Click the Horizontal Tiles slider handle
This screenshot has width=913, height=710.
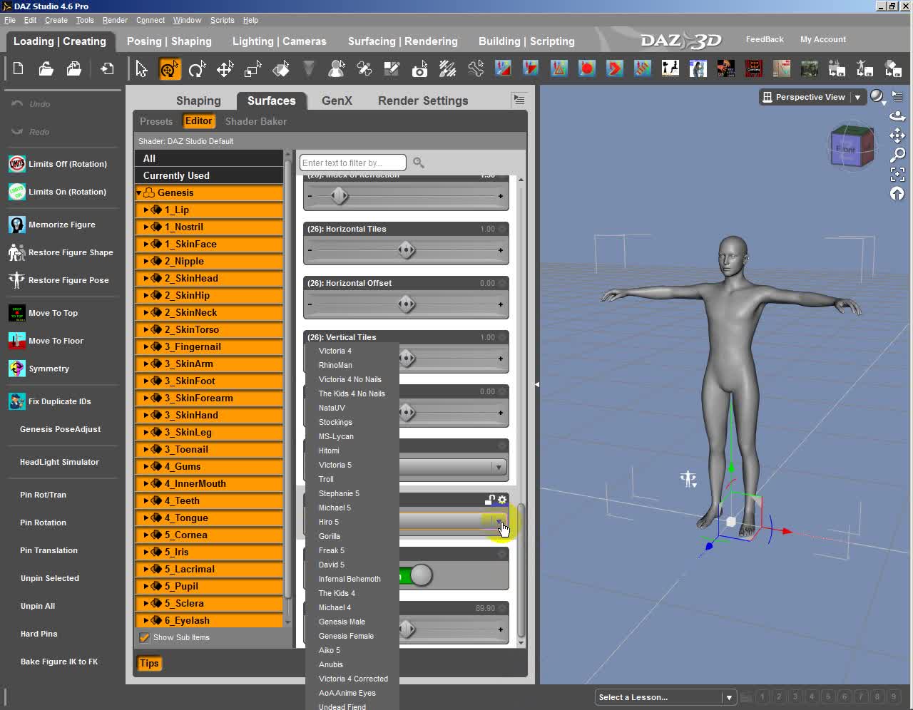(x=407, y=250)
